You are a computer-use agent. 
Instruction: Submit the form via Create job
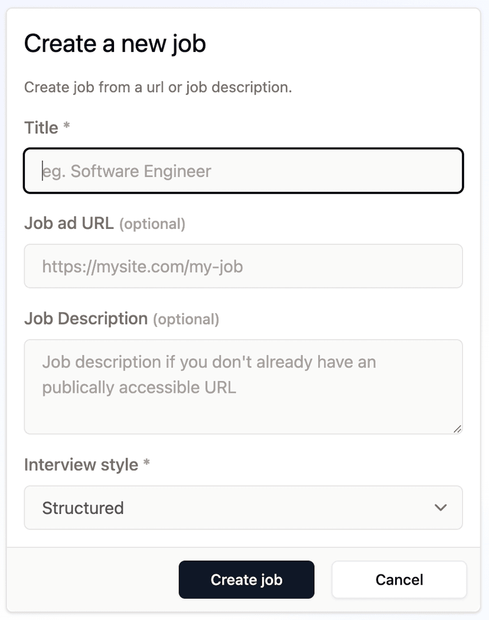[x=246, y=579]
